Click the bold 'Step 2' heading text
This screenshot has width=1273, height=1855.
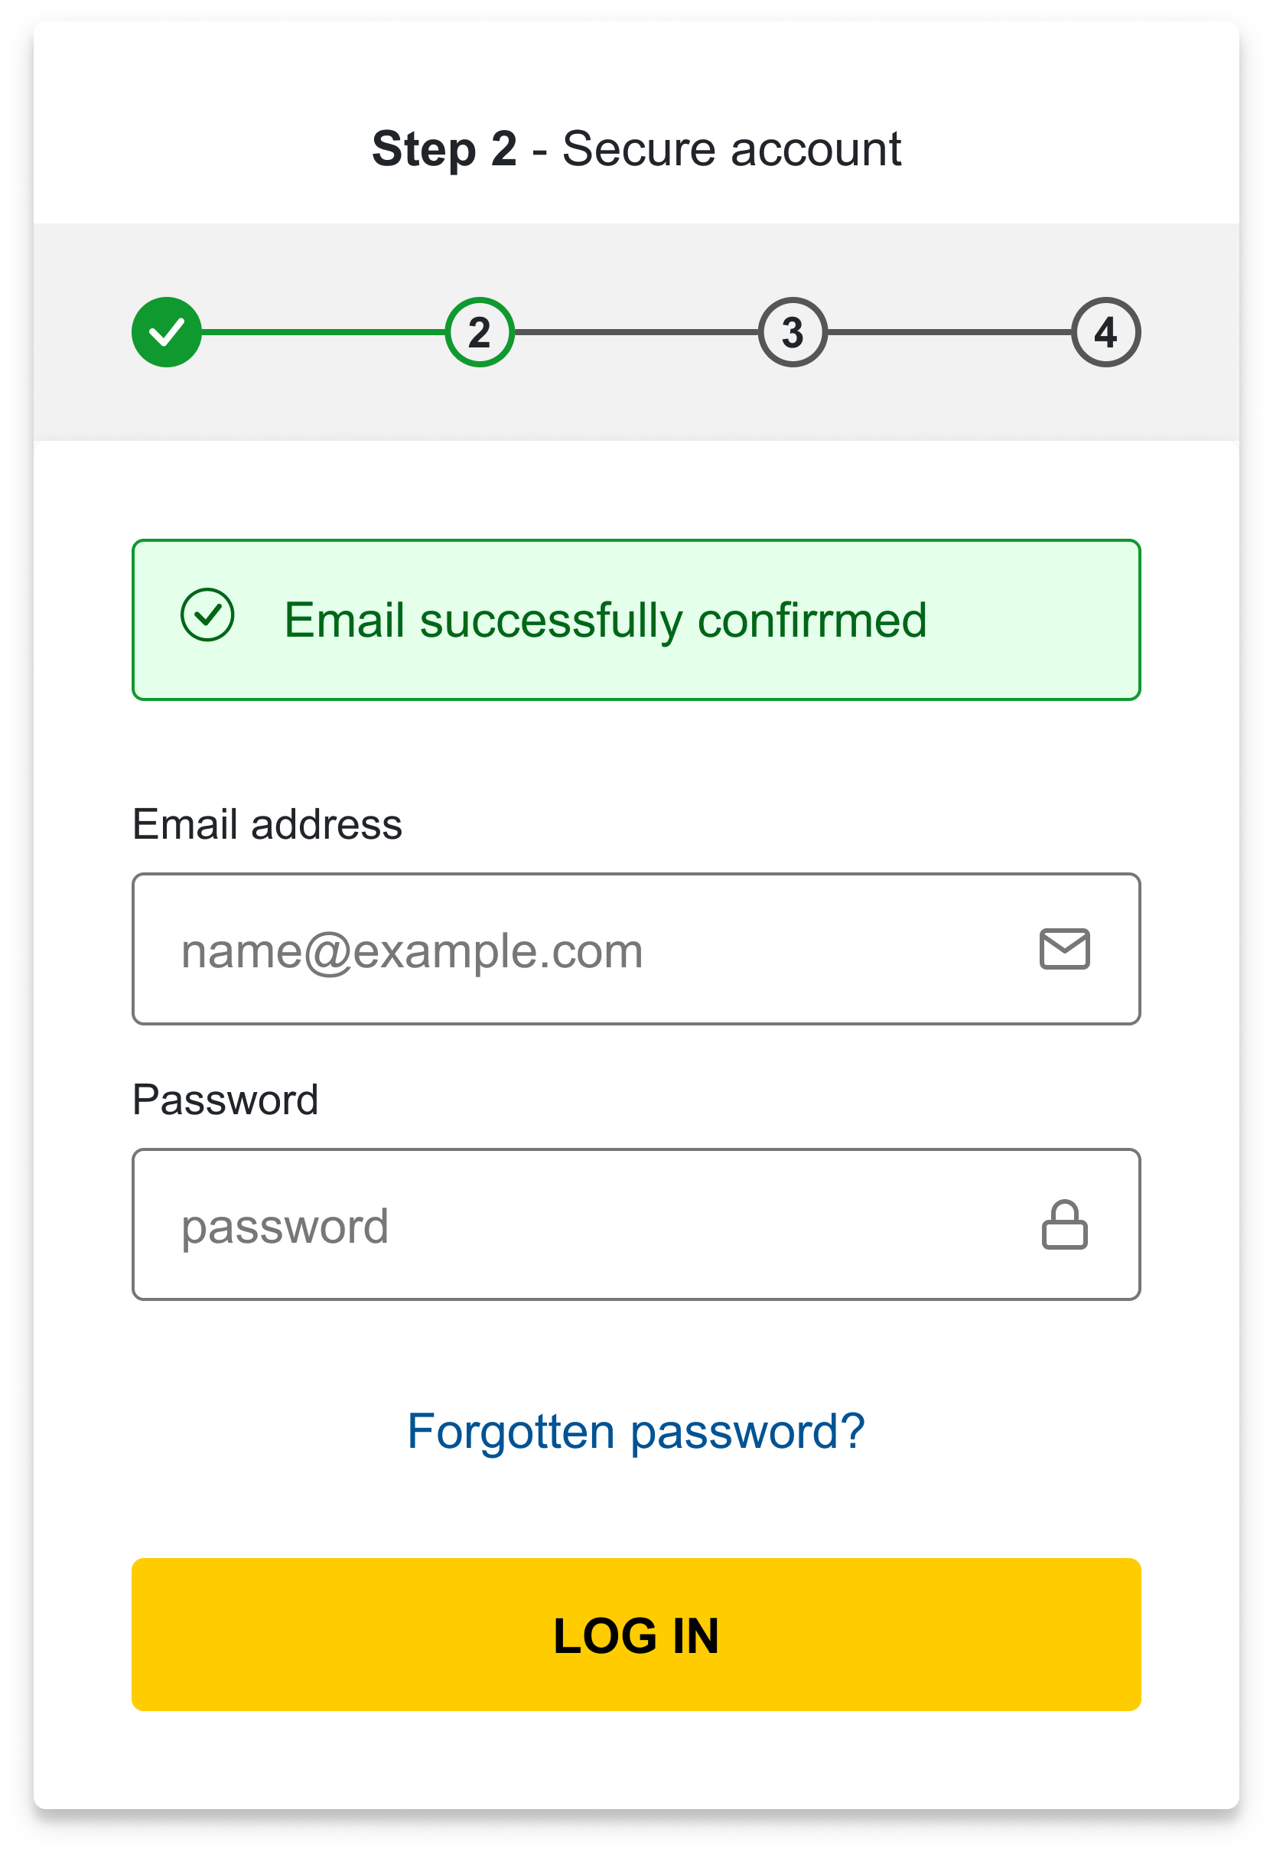[444, 149]
